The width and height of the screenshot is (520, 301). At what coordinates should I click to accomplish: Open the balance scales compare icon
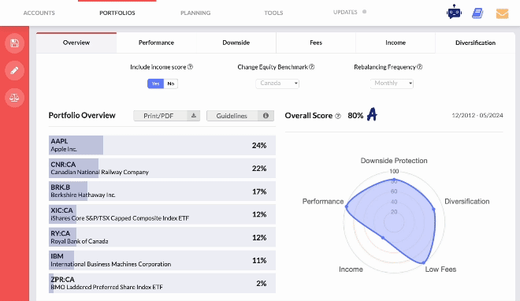tap(15, 98)
